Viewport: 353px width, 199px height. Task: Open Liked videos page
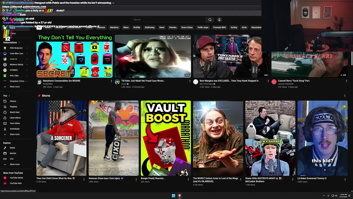click(15, 118)
